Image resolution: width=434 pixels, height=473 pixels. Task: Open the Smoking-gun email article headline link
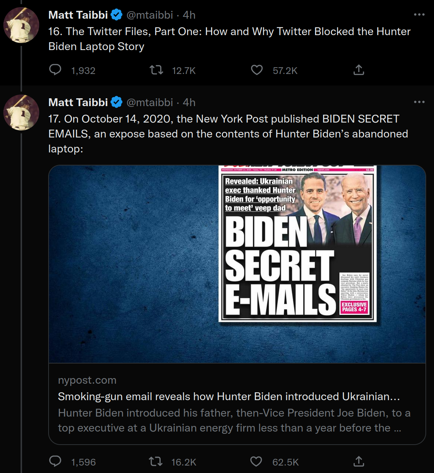[x=229, y=396]
